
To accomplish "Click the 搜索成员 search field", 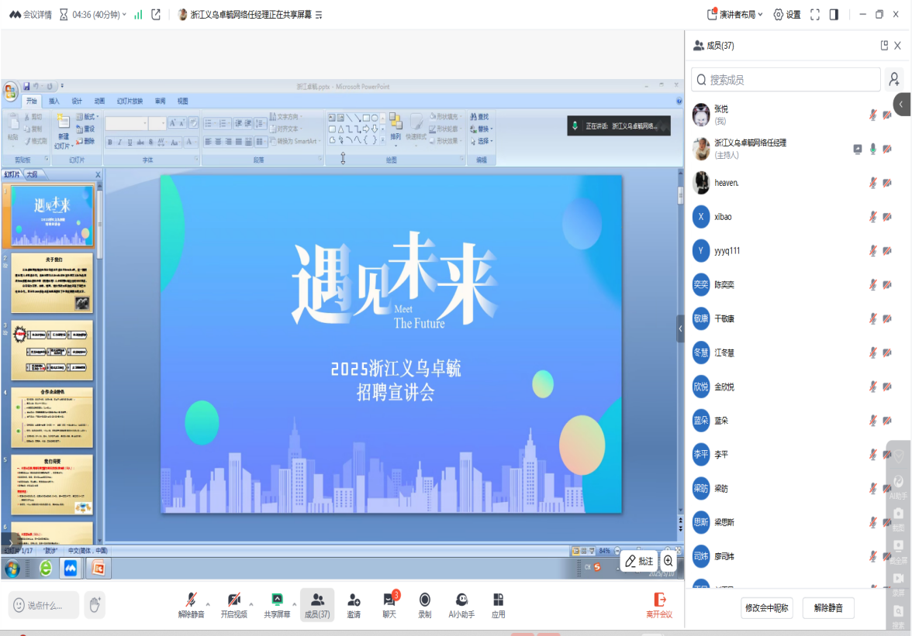I will (x=786, y=80).
